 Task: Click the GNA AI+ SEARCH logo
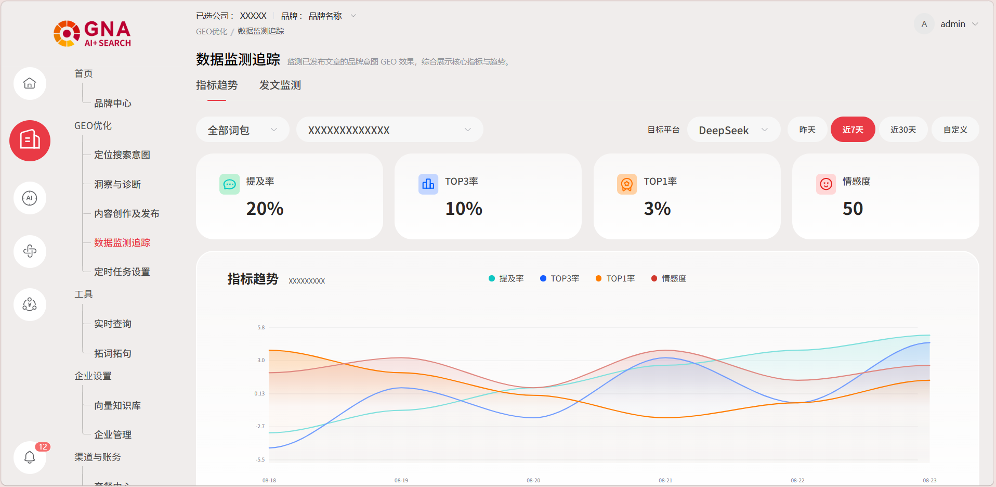pos(93,34)
